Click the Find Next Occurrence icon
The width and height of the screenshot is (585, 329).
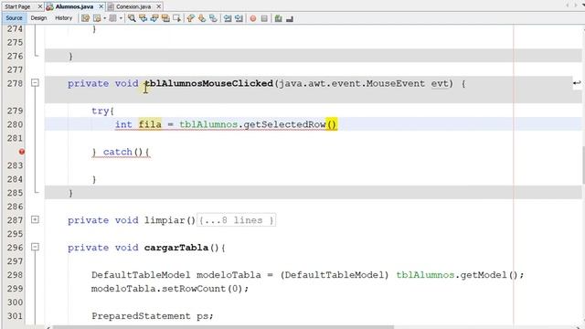pos(154,18)
